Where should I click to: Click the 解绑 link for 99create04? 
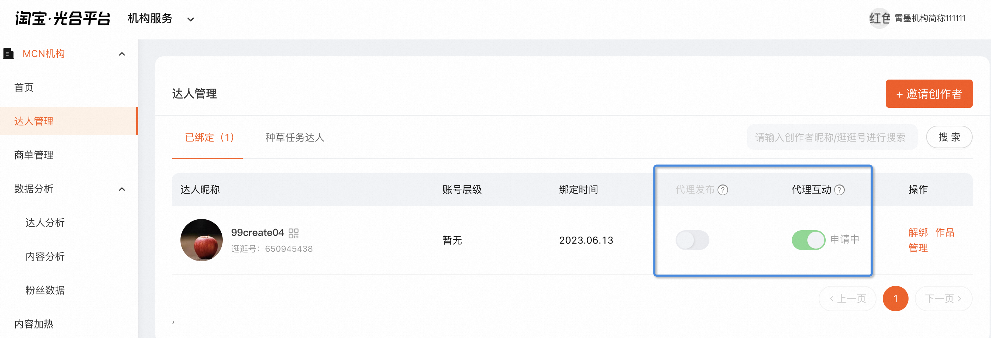tap(918, 232)
